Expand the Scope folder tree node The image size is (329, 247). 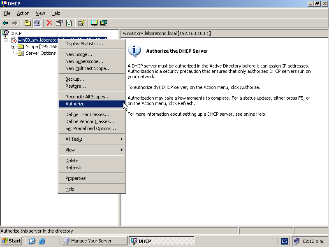(x=13, y=47)
